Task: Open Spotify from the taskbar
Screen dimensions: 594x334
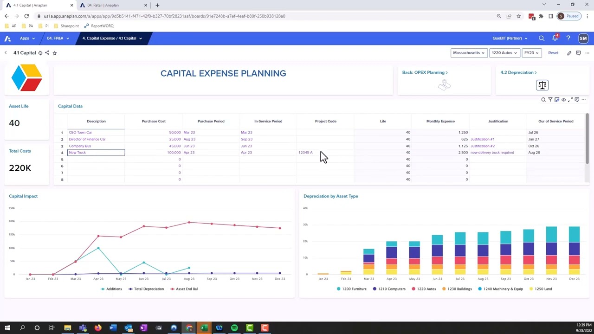Action: [234, 328]
